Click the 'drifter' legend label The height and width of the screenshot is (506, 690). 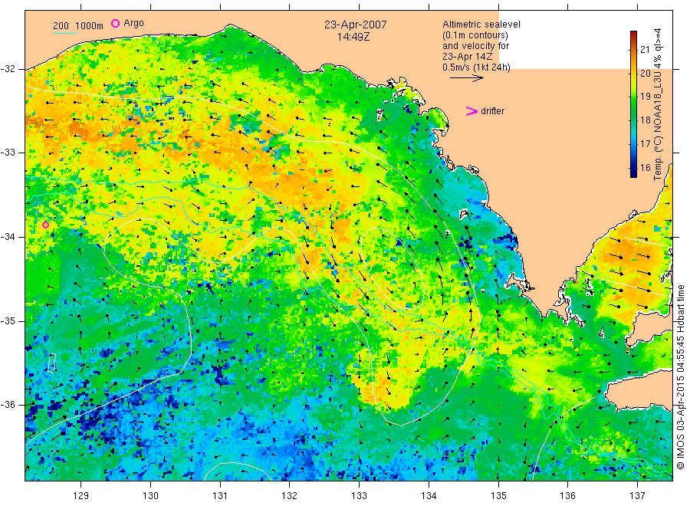pos(492,111)
